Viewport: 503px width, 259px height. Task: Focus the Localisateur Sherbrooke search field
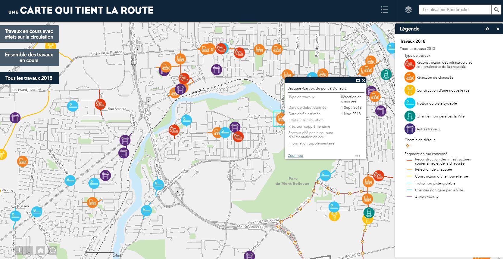point(455,10)
